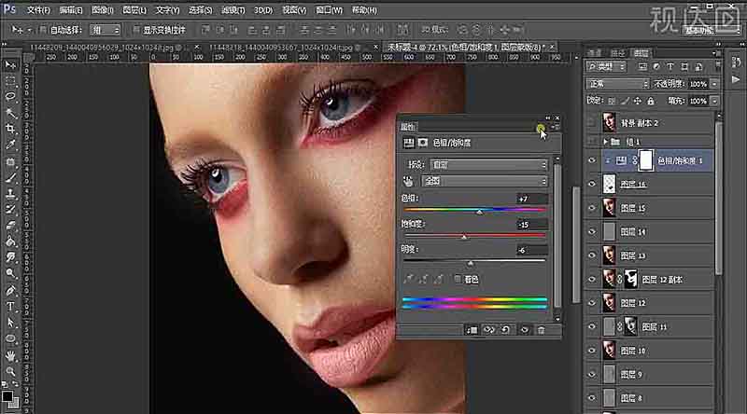The width and height of the screenshot is (747, 414).
Task: Select the Paint Bucket tool
Action: (x=10, y=241)
